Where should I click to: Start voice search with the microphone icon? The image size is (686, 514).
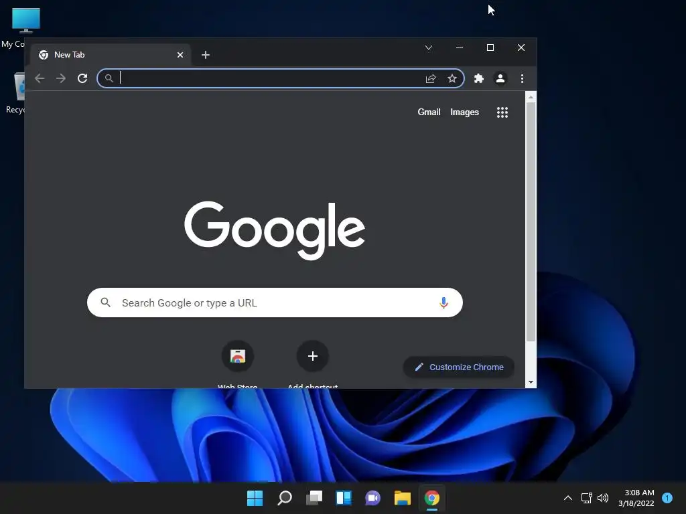click(x=443, y=303)
